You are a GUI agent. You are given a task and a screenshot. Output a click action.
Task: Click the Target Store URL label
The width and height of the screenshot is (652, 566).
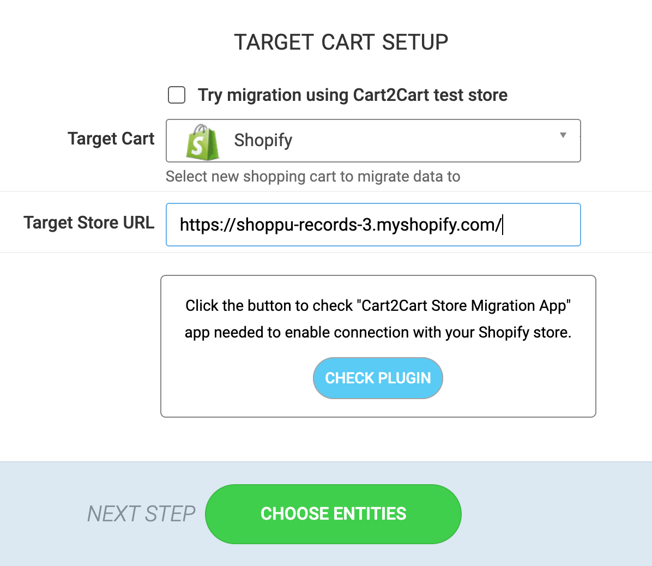[88, 222]
